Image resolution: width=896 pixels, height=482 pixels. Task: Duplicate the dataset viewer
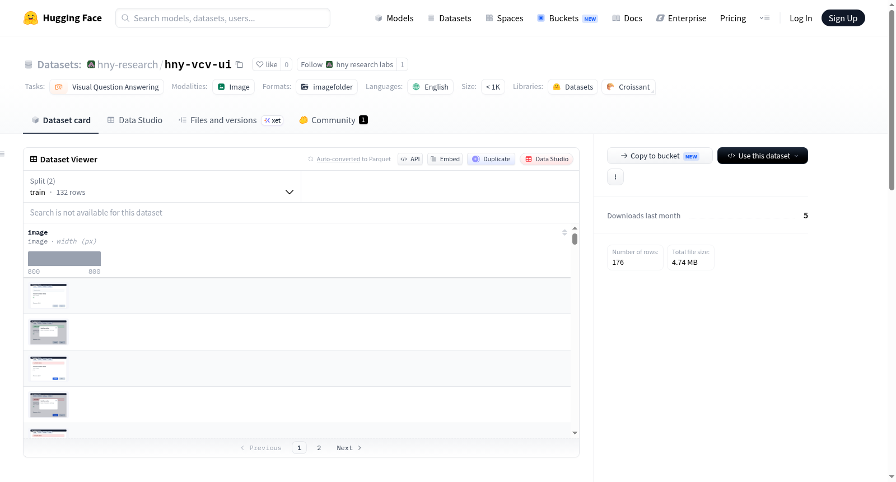point(491,159)
